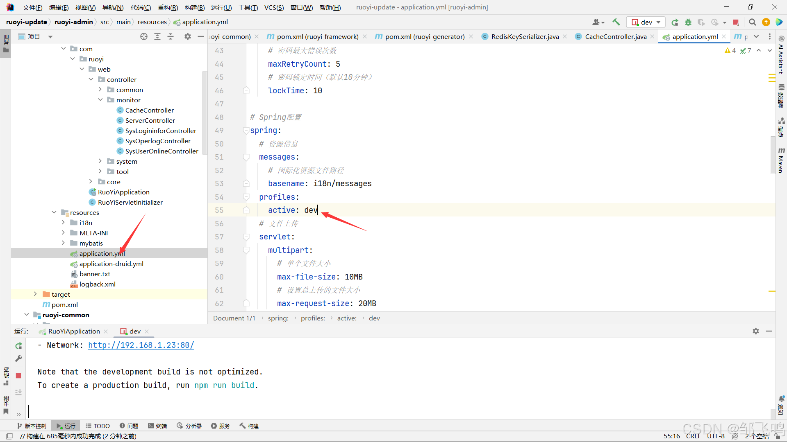This screenshot has width=787, height=442.
Task: Click the colorful JetBrains Space icon
Action: (779, 22)
